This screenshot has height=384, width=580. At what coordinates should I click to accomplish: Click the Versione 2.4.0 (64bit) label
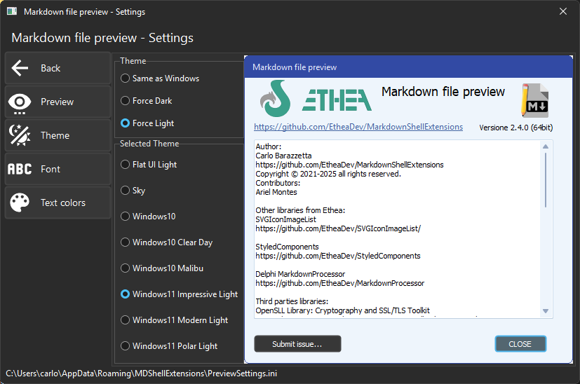coord(515,128)
